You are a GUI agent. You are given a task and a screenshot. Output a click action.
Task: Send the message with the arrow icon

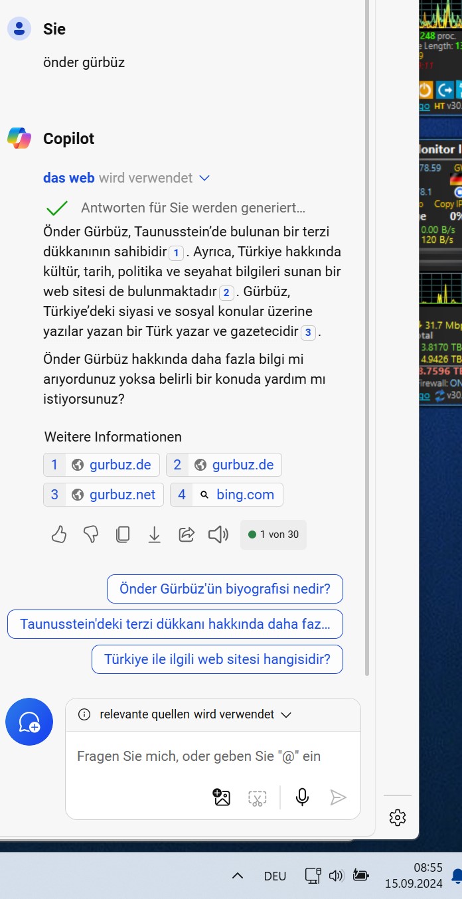pyautogui.click(x=339, y=797)
